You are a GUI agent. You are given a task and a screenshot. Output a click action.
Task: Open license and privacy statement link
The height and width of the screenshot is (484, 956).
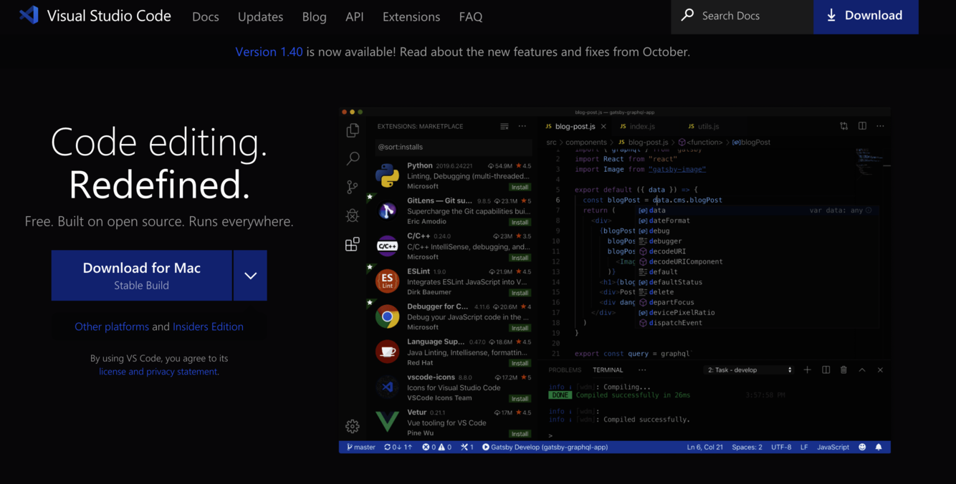coord(158,372)
